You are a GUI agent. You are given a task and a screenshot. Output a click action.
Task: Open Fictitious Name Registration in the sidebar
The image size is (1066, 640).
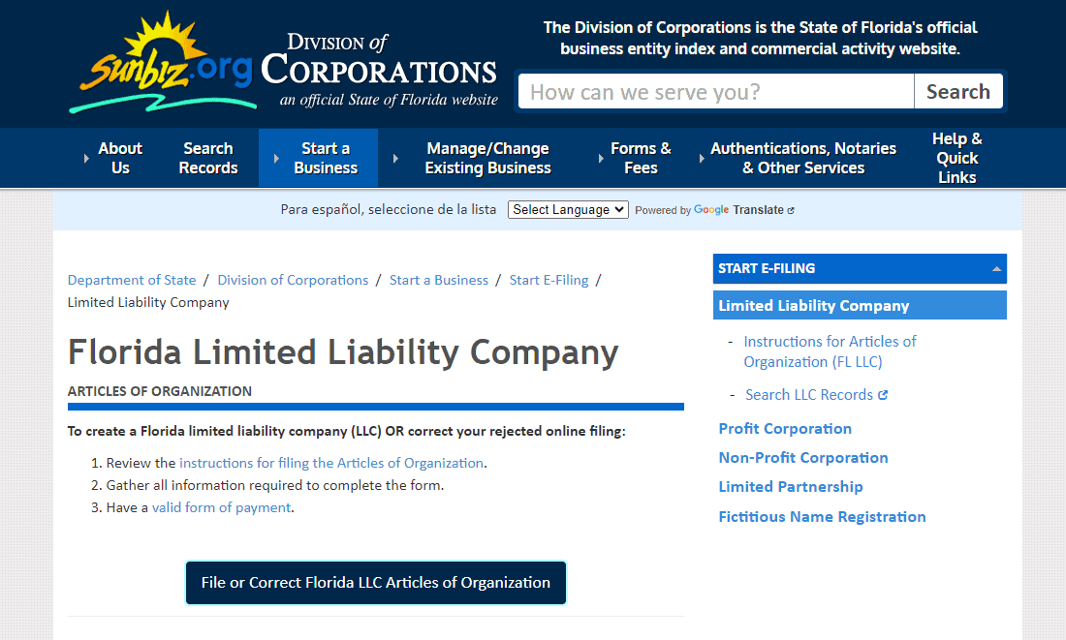click(822, 517)
